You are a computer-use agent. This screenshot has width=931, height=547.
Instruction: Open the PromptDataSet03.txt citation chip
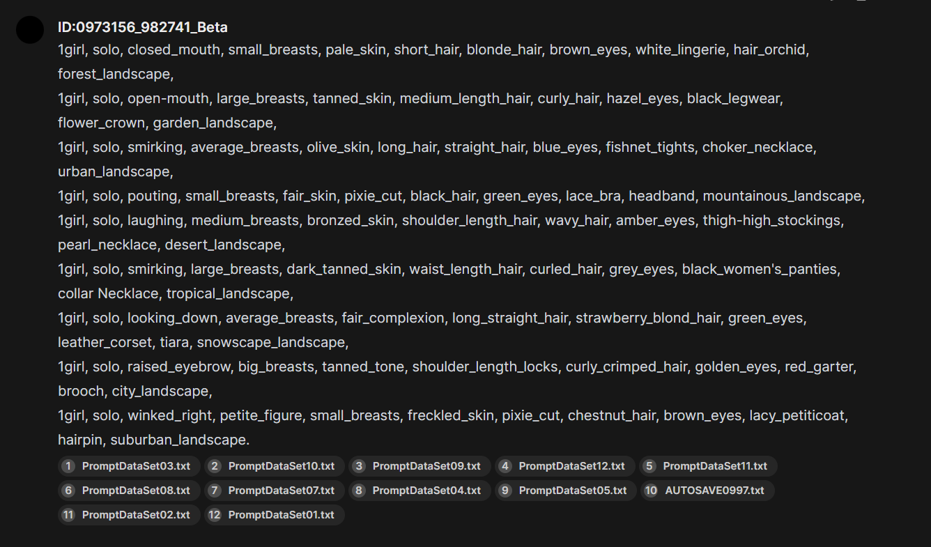[x=129, y=466]
